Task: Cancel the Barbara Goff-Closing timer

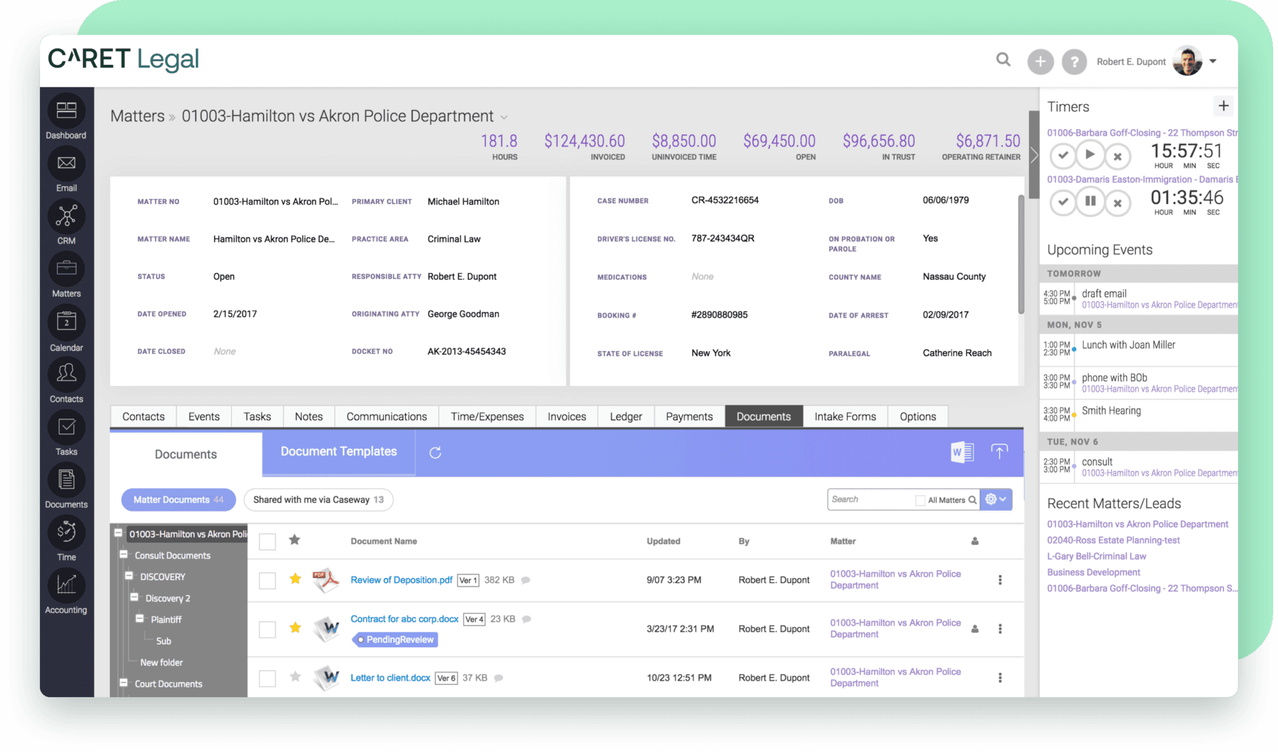Action: coord(1118,156)
